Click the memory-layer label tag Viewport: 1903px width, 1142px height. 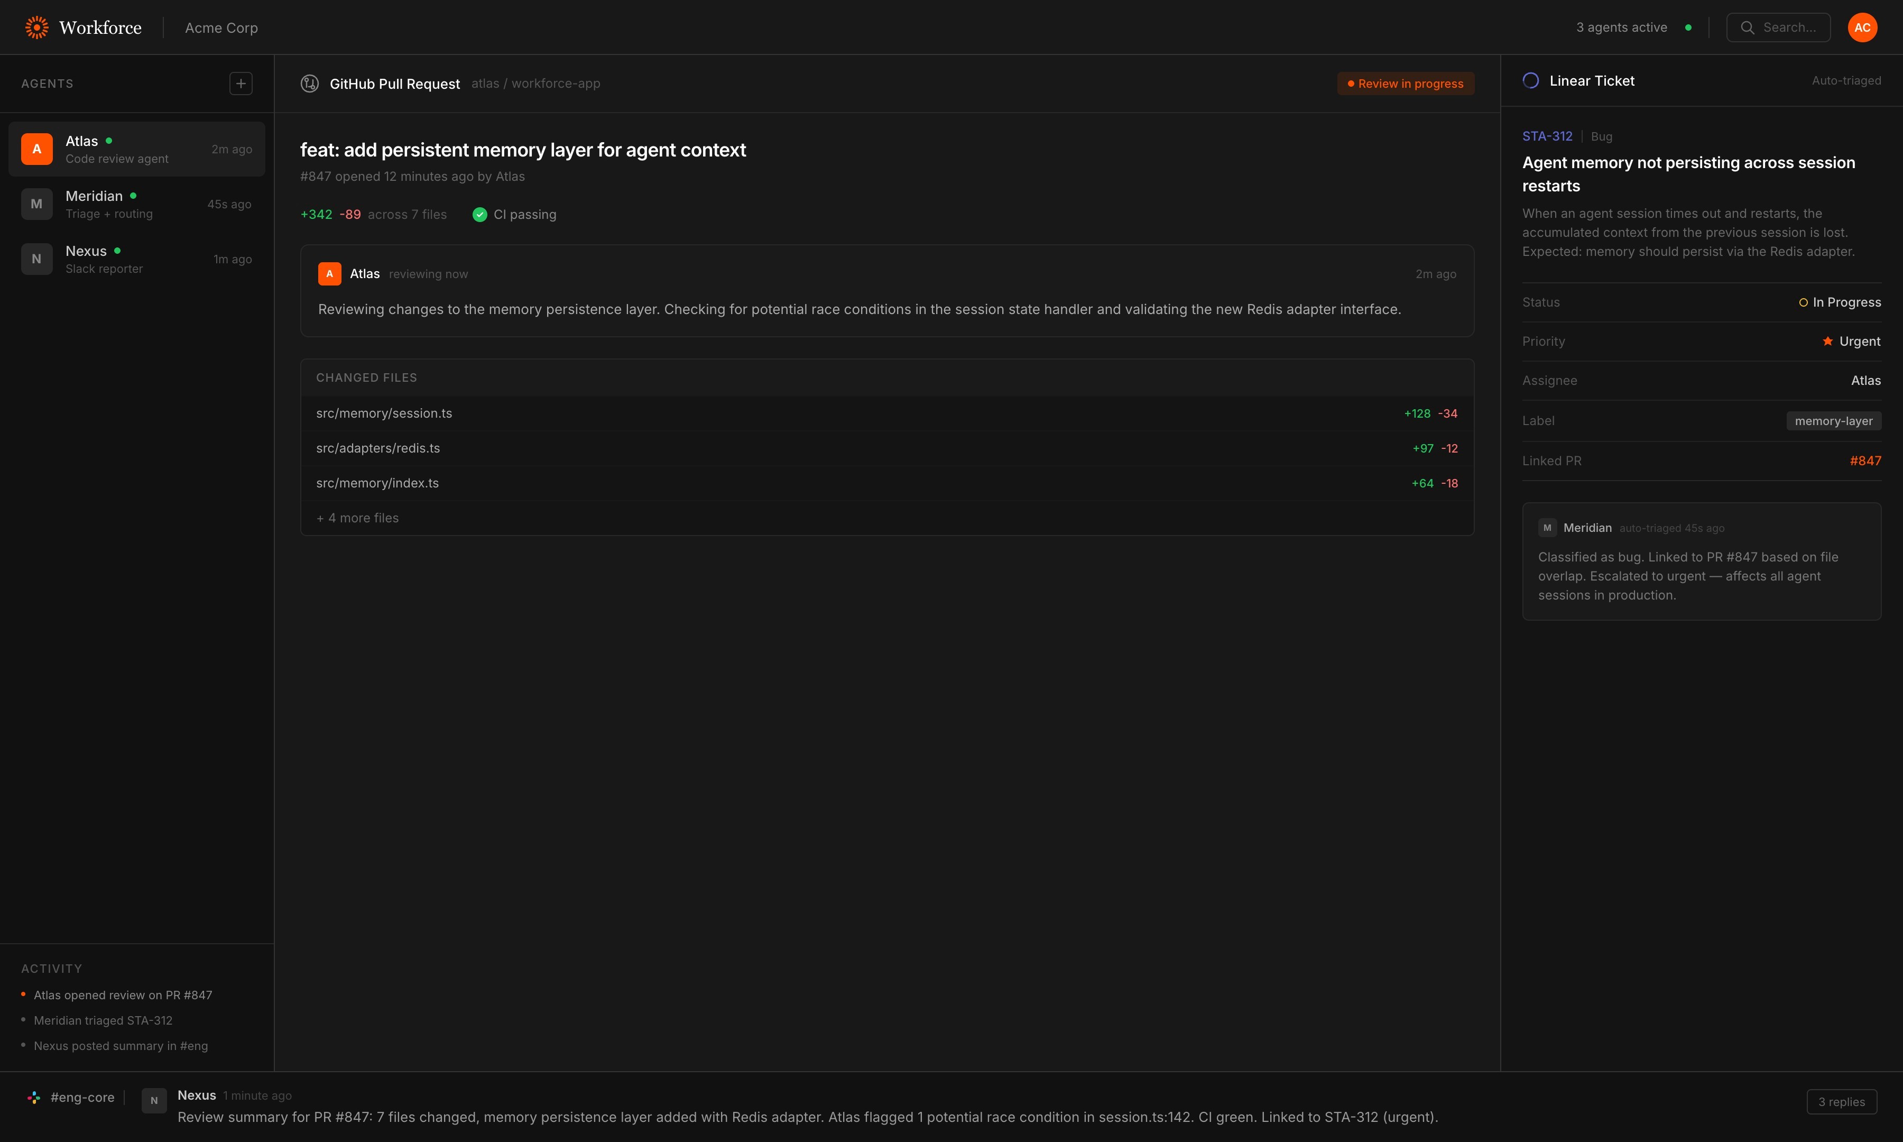coord(1833,421)
